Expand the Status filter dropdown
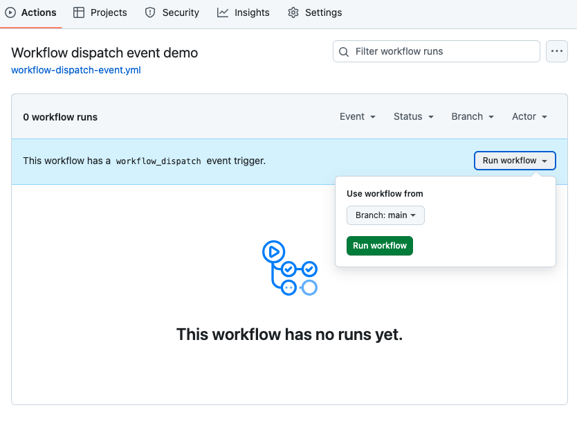This screenshot has height=421, width=577. click(x=414, y=116)
